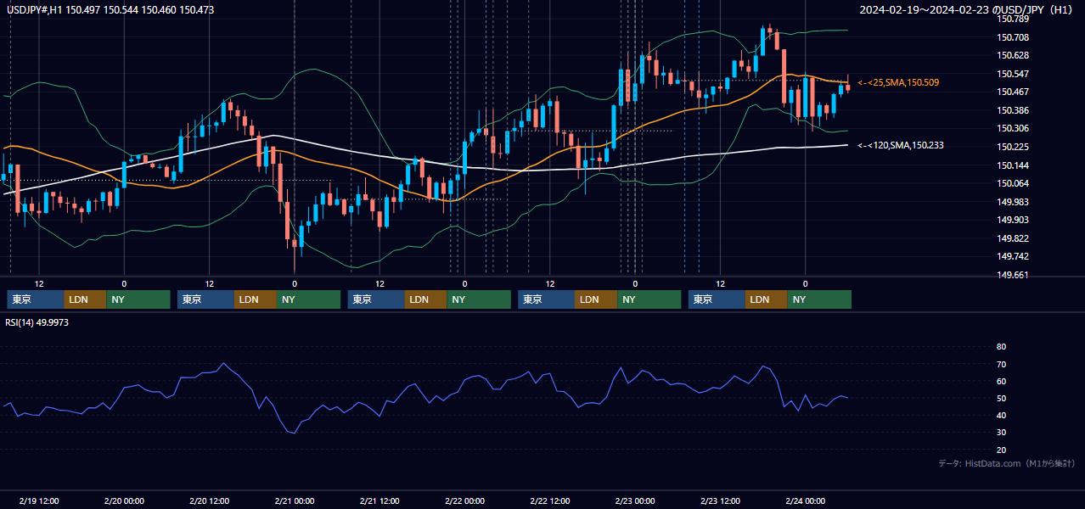The width and height of the screenshot is (1085, 509).
Task: Click price axis value 150.628
Action: click(x=1013, y=55)
